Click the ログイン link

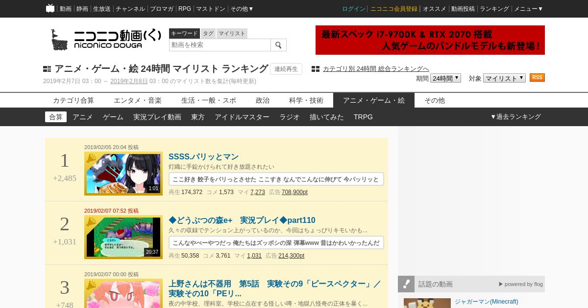click(354, 9)
